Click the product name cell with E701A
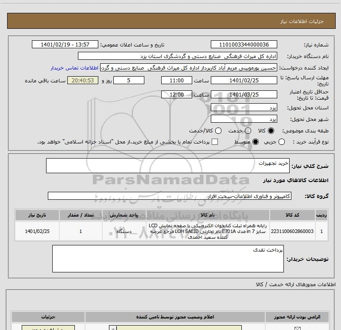 click(208, 231)
